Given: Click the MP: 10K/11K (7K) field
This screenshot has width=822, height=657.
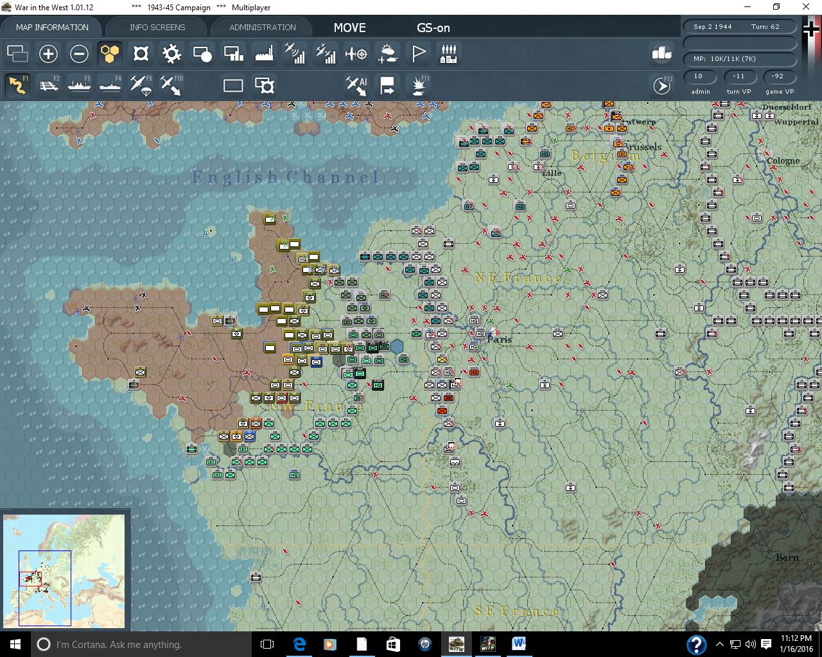Looking at the screenshot, I should click(740, 59).
